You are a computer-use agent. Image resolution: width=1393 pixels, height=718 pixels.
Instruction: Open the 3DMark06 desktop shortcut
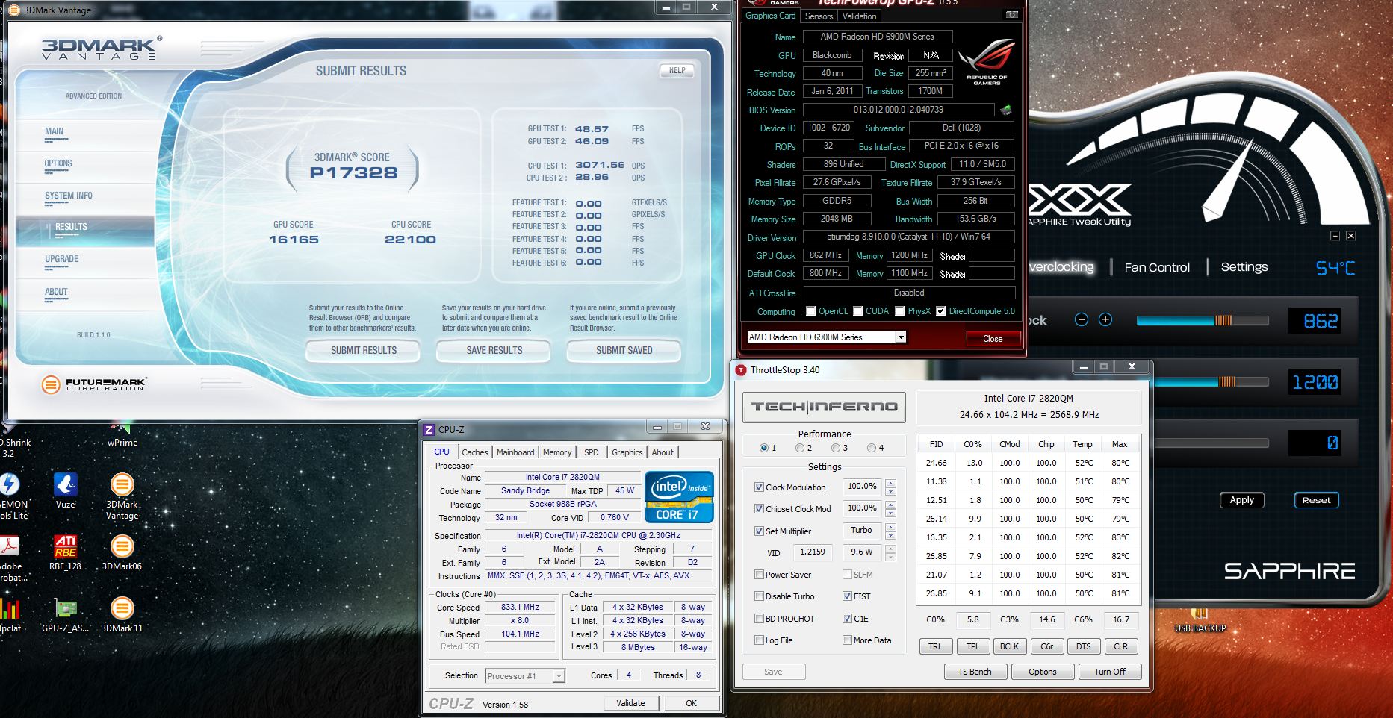coord(122,552)
